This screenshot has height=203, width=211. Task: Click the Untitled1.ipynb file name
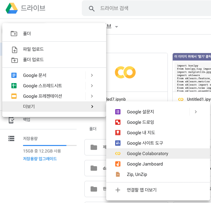click(x=199, y=99)
